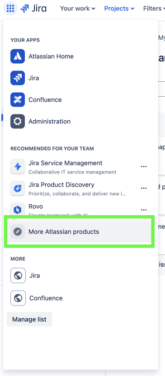Expand the Your work menu
Image resolution: width=165 pixels, height=376 pixels.
[77, 9]
